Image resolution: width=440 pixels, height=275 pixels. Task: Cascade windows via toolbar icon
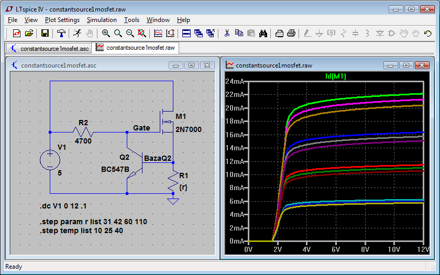(x=199, y=34)
